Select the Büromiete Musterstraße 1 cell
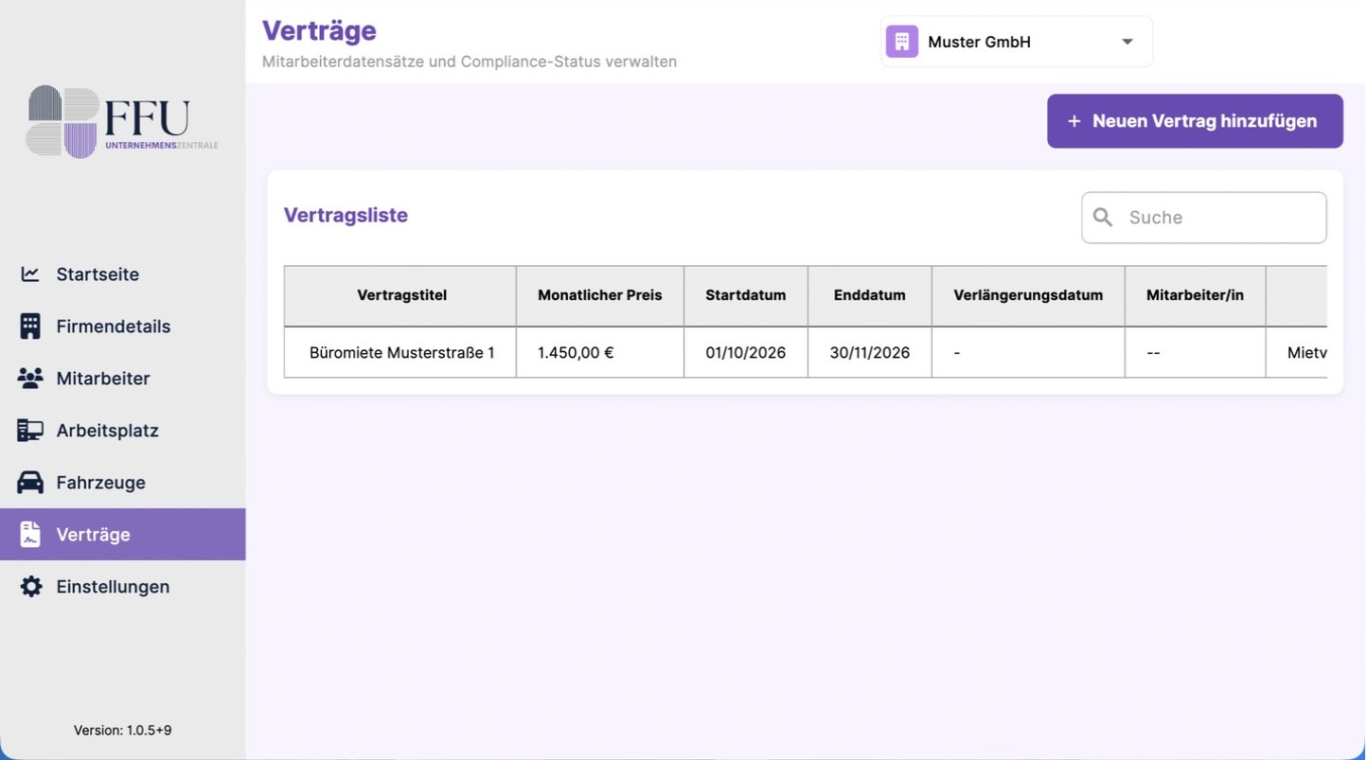 tap(400, 352)
